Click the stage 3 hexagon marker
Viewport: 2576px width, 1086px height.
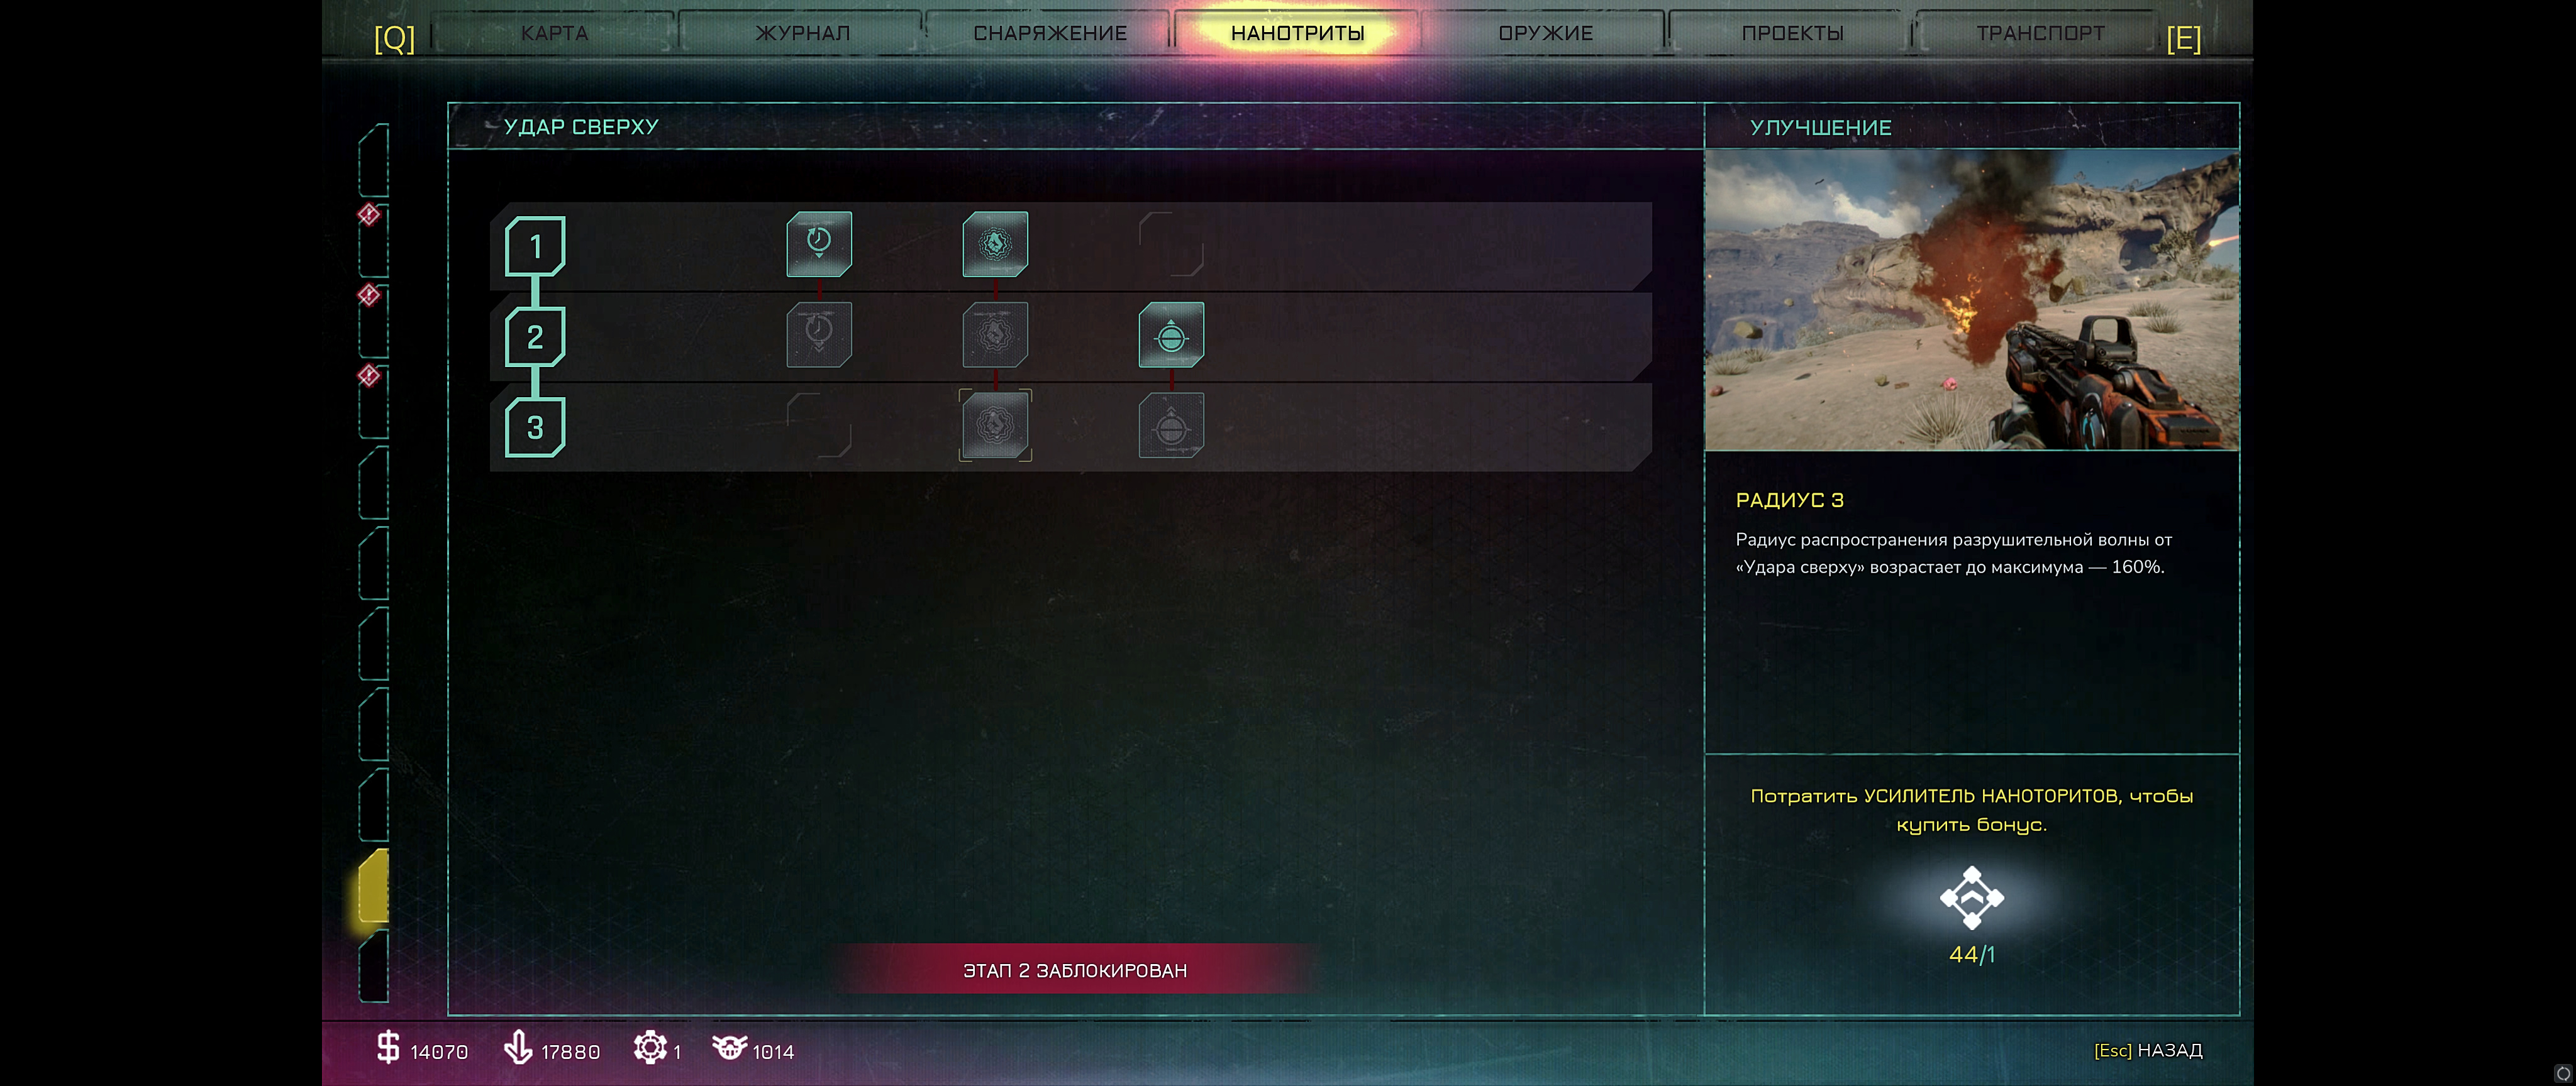click(535, 427)
